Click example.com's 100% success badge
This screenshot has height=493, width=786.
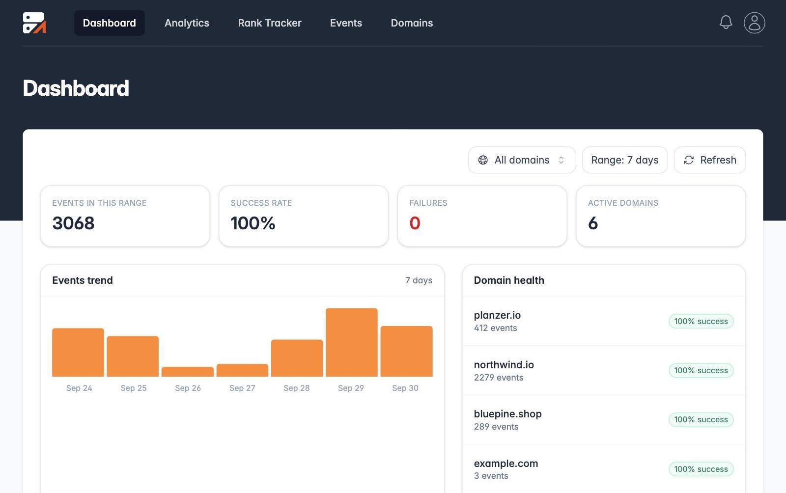701,469
